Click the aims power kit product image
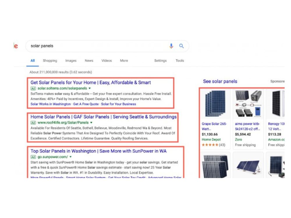 click(x=248, y=103)
